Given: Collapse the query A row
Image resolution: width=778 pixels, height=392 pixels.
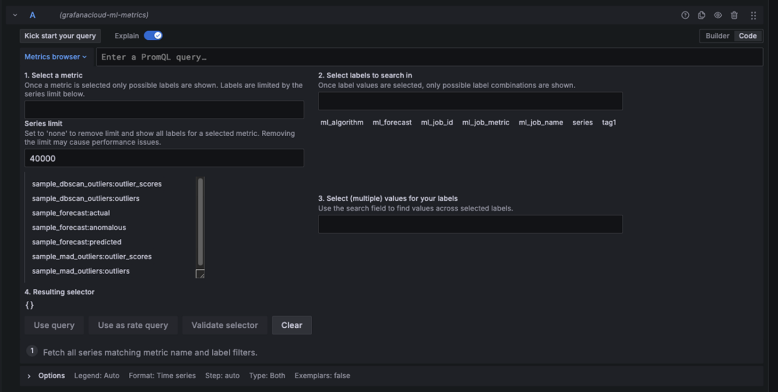Looking at the screenshot, I should (14, 14).
